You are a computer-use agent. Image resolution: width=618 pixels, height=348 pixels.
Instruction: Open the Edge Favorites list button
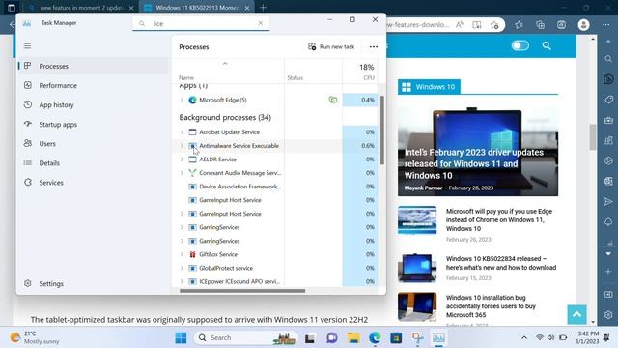pos(519,25)
